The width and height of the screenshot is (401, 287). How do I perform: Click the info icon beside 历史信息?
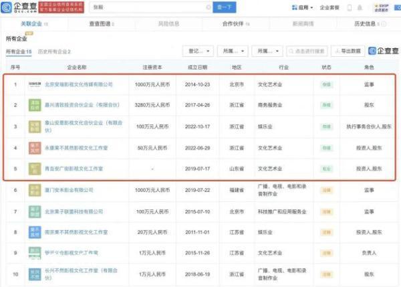tap(384, 24)
